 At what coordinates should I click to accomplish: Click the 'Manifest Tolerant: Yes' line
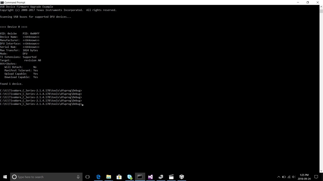pyautogui.click(x=21, y=70)
